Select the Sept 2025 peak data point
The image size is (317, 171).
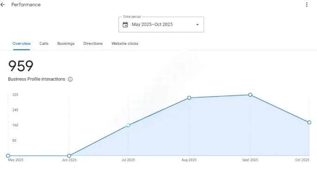click(x=250, y=95)
